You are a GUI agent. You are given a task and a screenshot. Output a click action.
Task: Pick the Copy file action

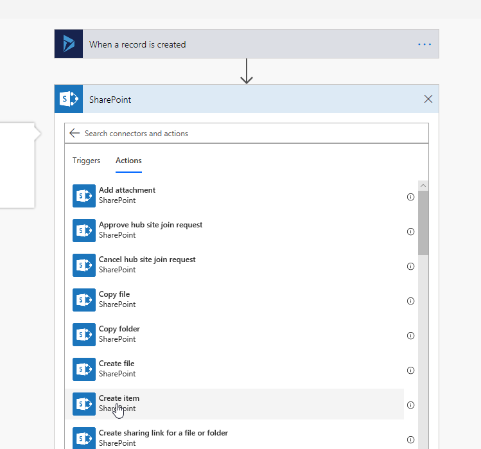(x=234, y=299)
